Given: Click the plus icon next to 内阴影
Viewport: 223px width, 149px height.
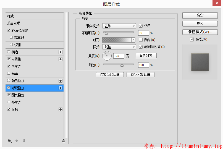Looking at the screenshot, I should (61, 59).
